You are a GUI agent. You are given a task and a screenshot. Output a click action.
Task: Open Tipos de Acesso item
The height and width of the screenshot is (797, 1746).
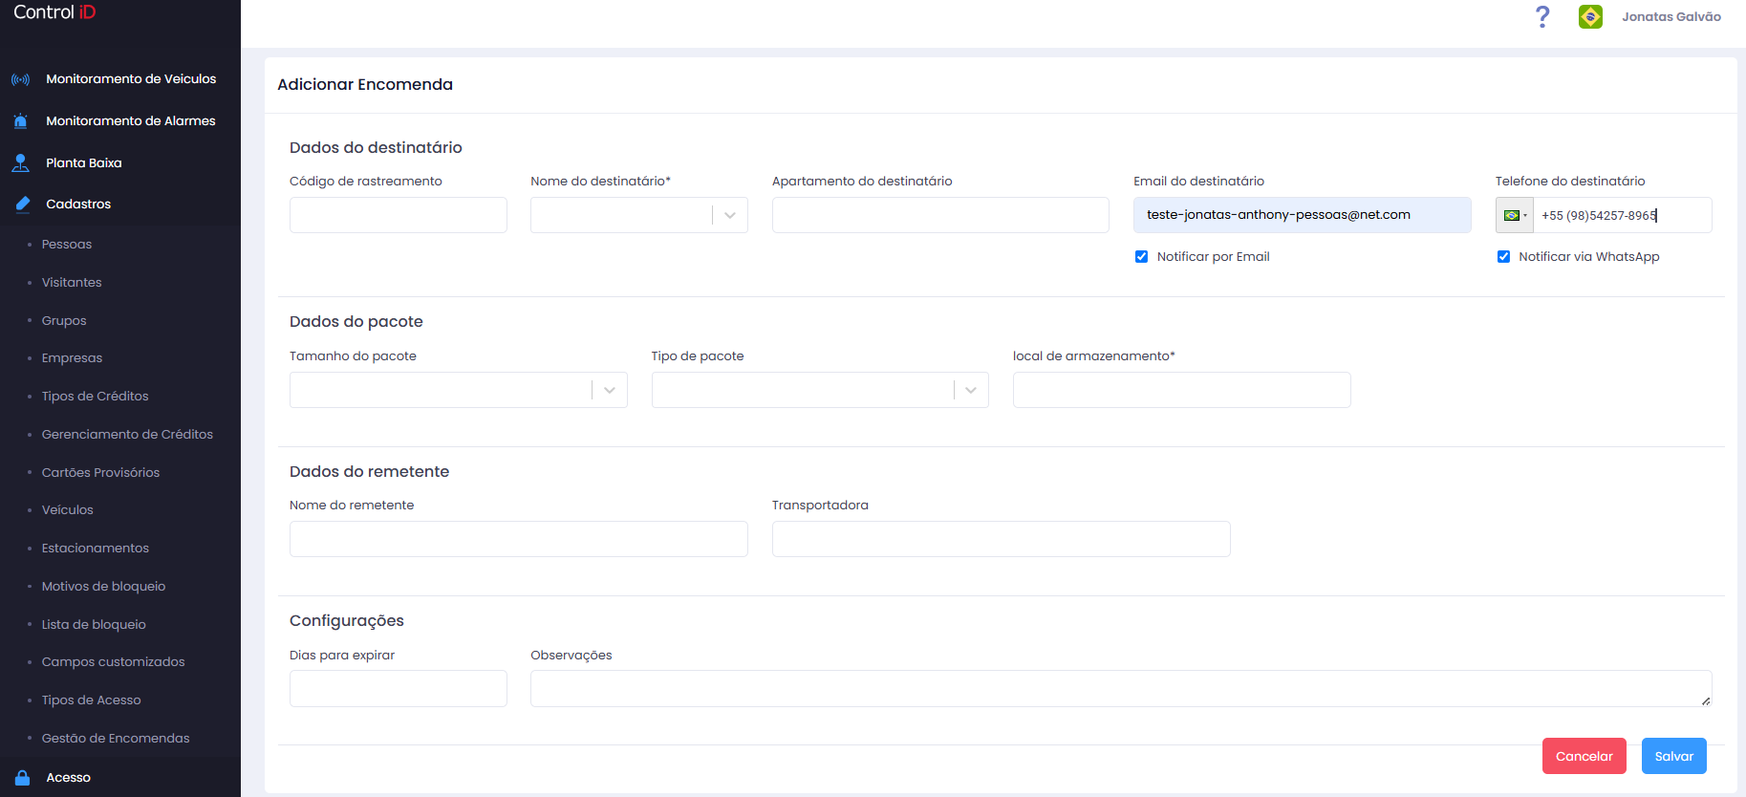tap(91, 700)
